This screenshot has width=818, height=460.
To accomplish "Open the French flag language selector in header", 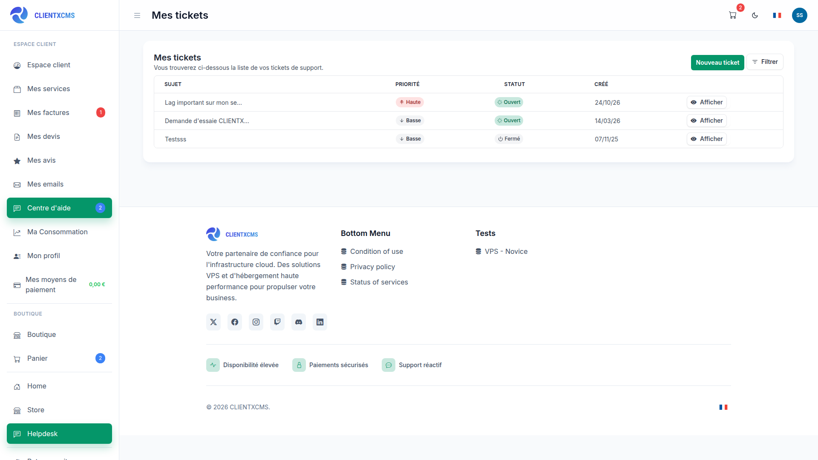I will (x=777, y=15).
